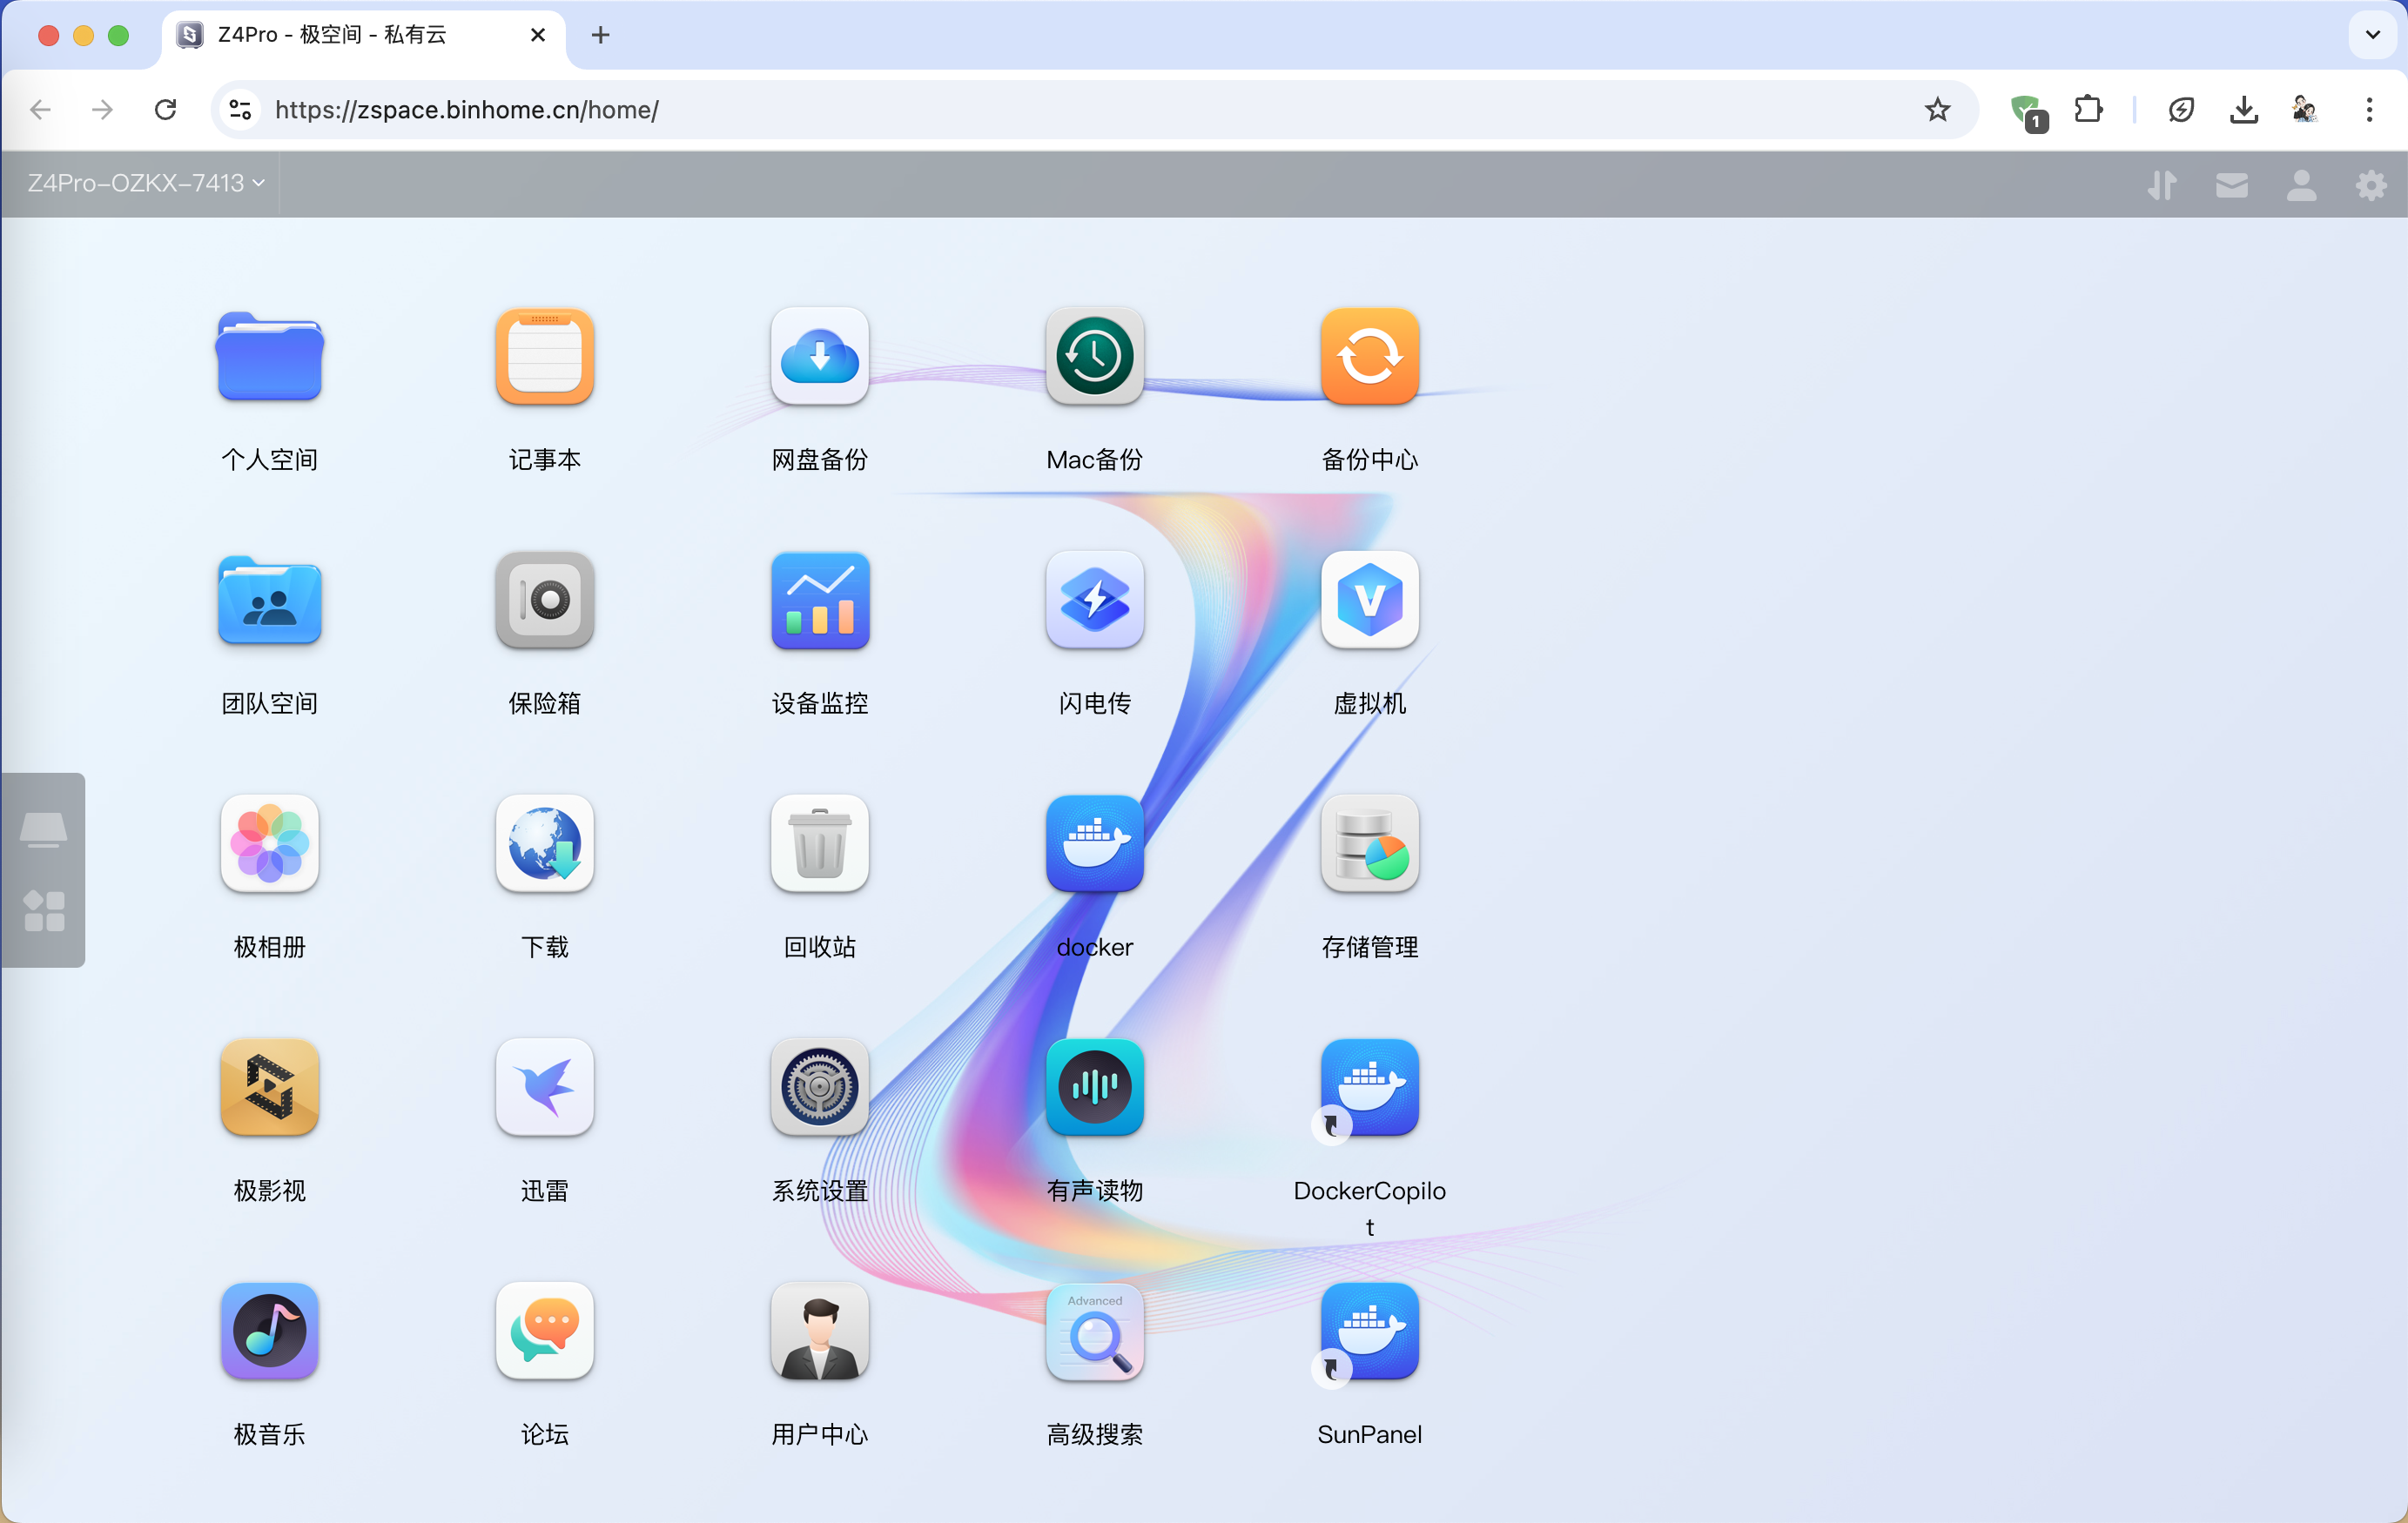
Task: Open the 下载 download app
Action: (544, 844)
